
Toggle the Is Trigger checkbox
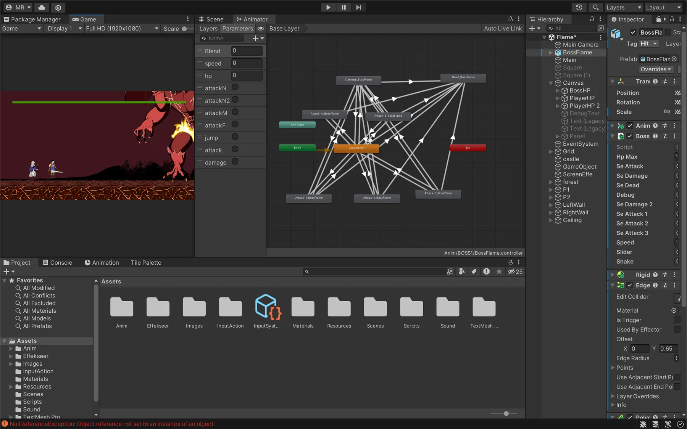pyautogui.click(x=677, y=320)
